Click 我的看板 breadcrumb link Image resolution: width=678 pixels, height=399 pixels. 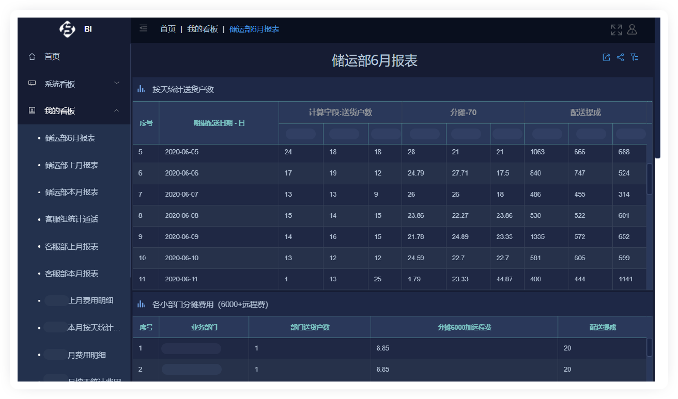(202, 29)
